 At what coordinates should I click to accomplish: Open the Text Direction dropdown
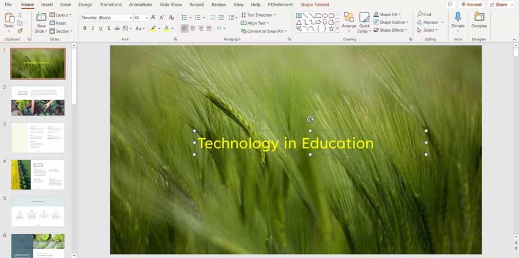tap(258, 15)
